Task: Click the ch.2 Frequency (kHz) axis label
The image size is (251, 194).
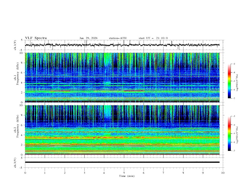Action: point(16,126)
